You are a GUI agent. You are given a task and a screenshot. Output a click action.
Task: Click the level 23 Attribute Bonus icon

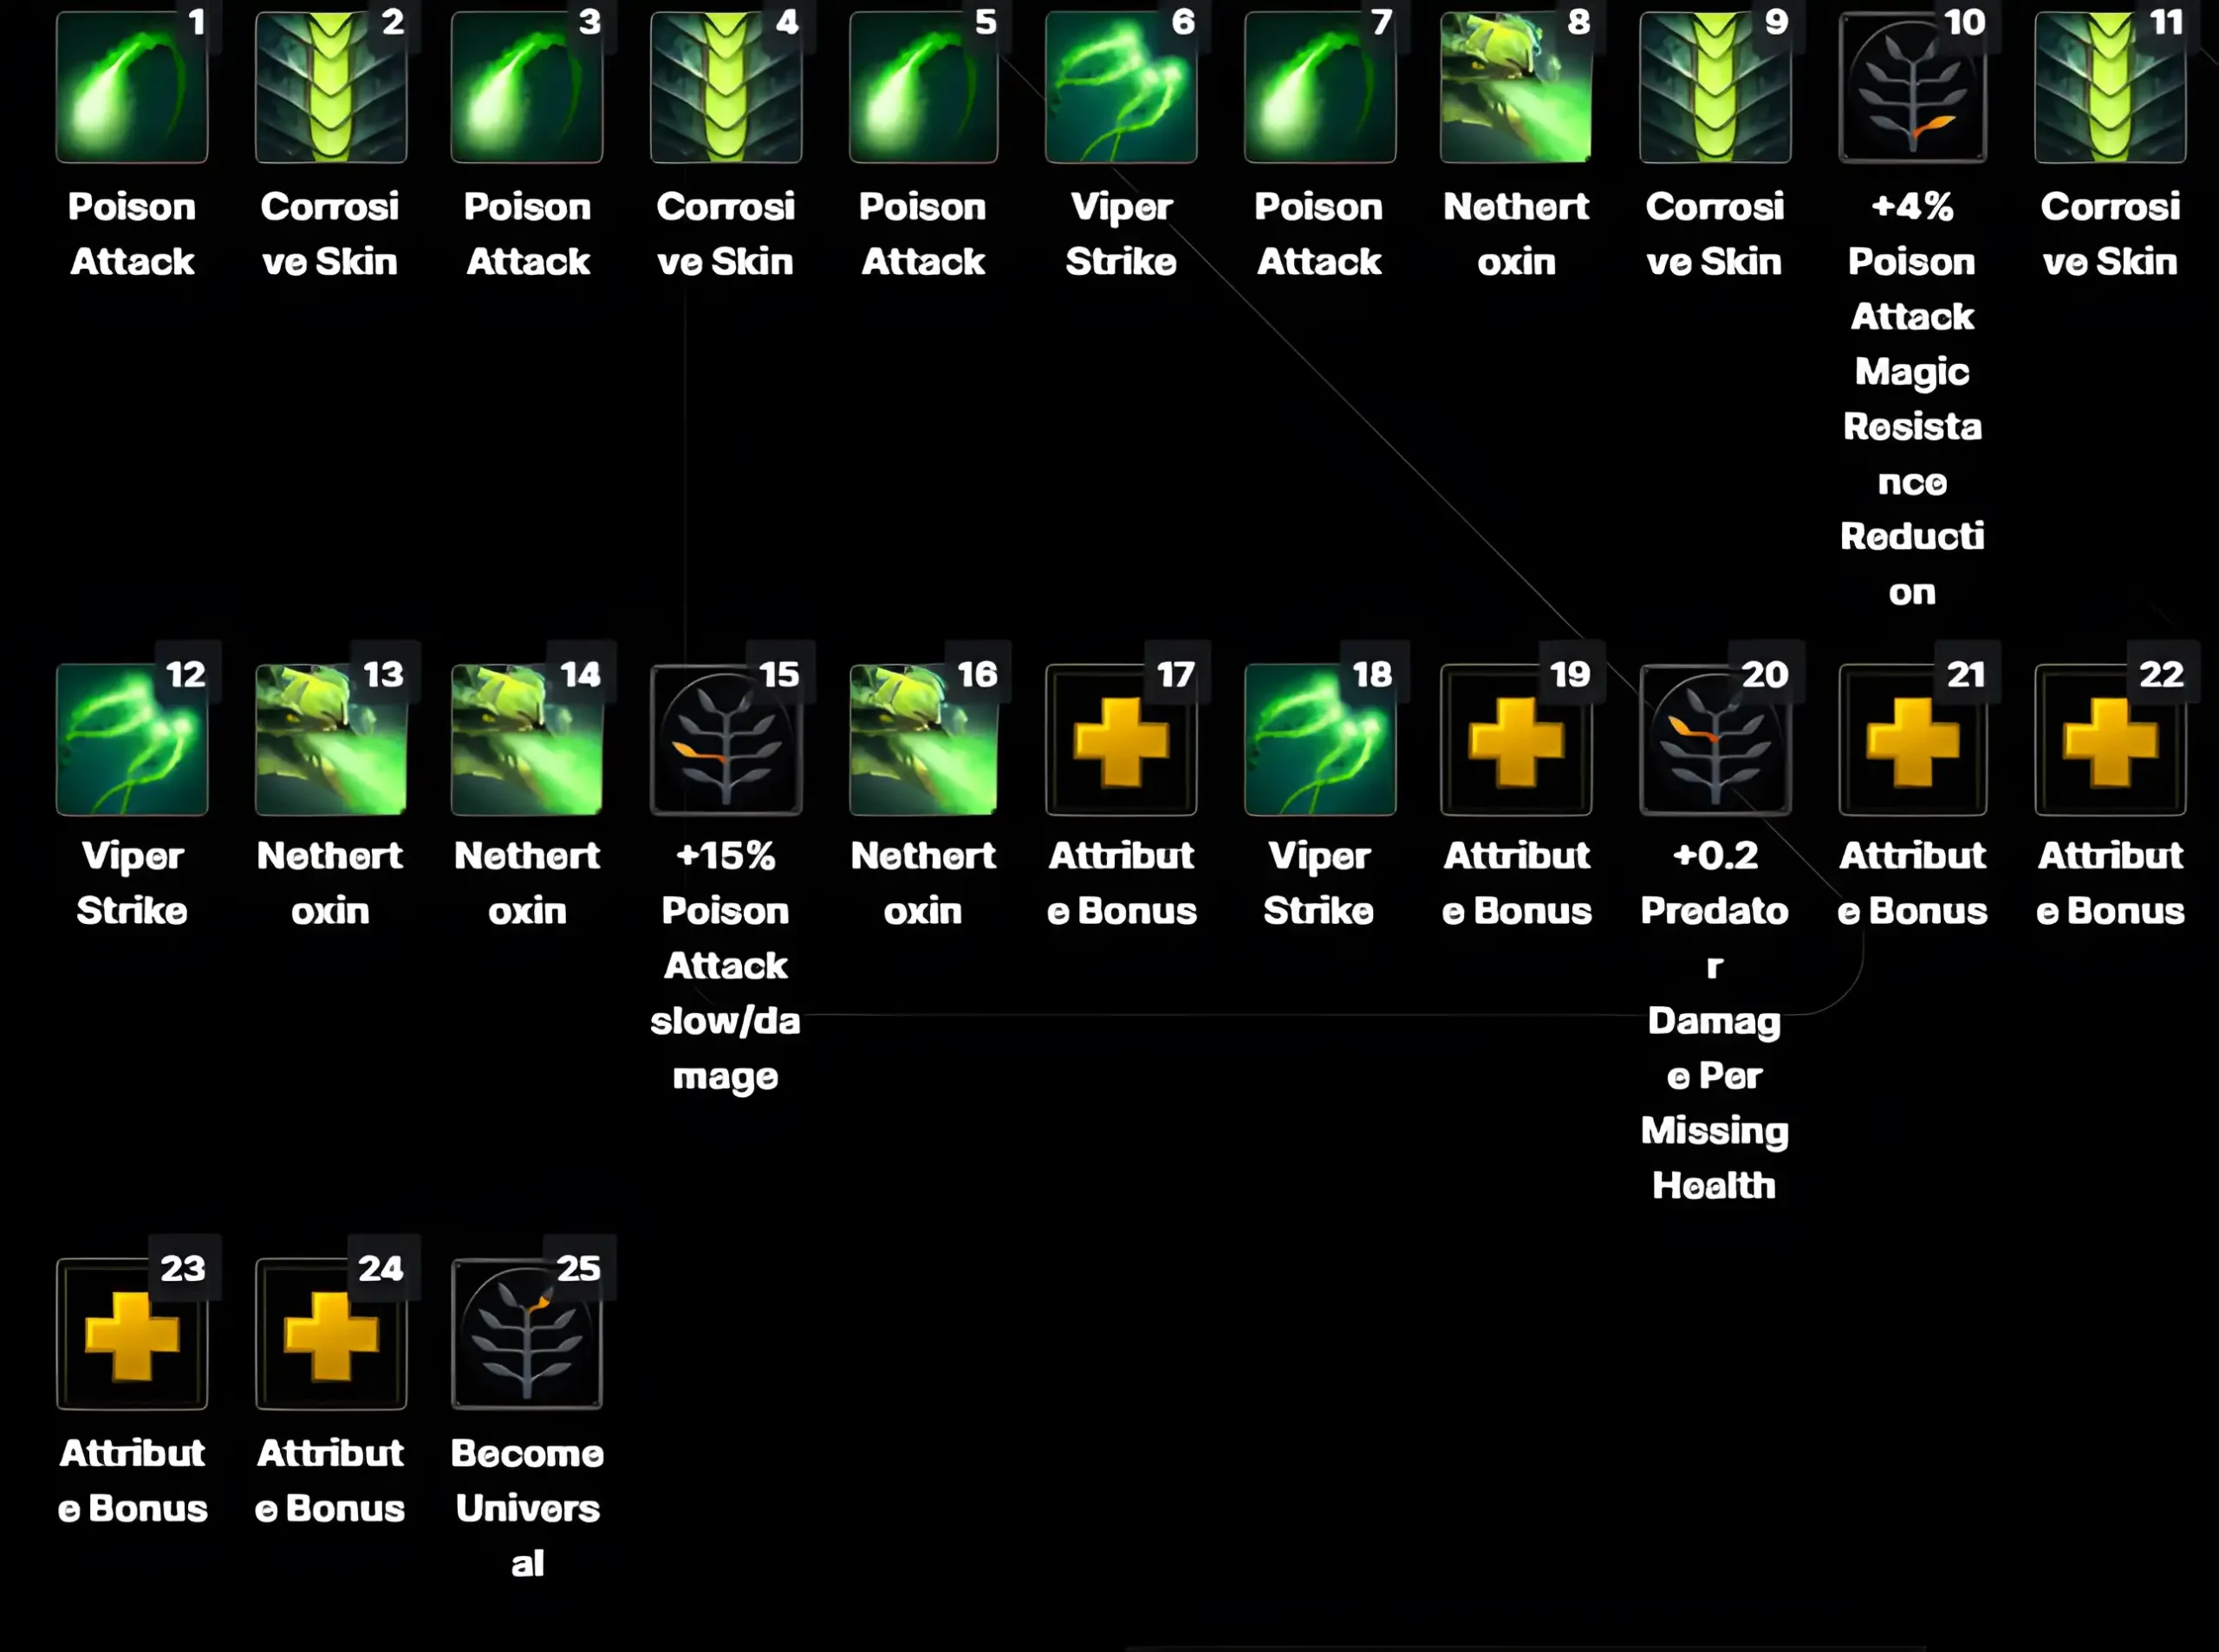[132, 1333]
